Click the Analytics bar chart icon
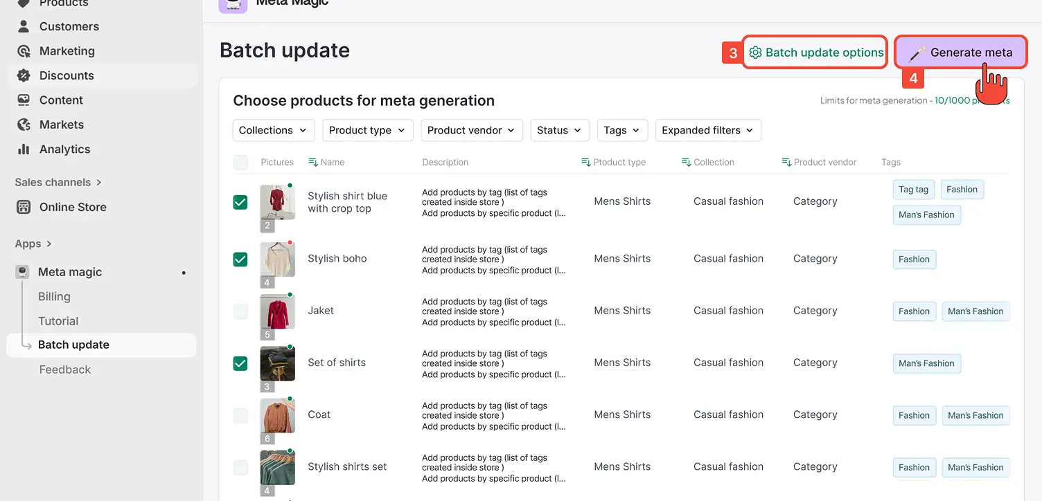 pos(24,149)
